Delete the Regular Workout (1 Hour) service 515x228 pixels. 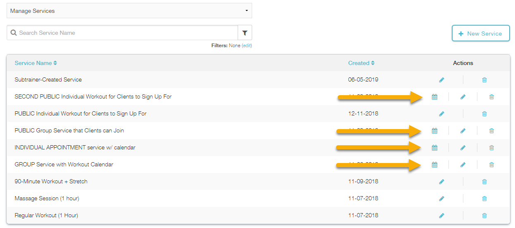click(484, 216)
